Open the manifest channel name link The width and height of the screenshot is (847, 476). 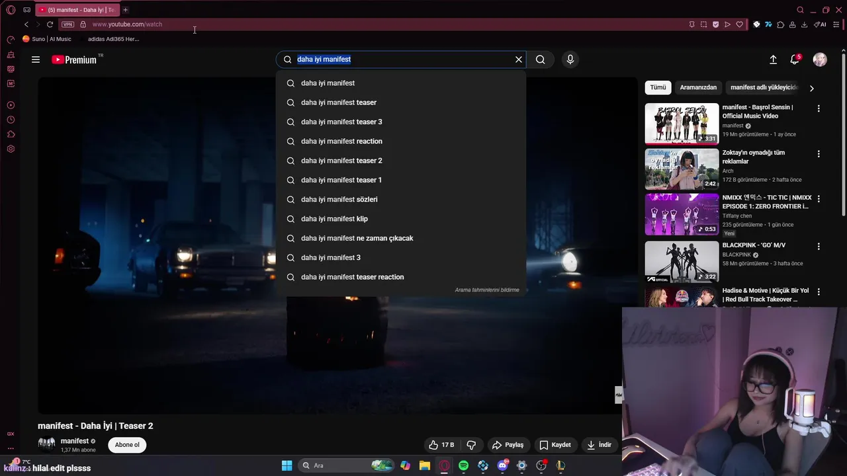pos(75,441)
